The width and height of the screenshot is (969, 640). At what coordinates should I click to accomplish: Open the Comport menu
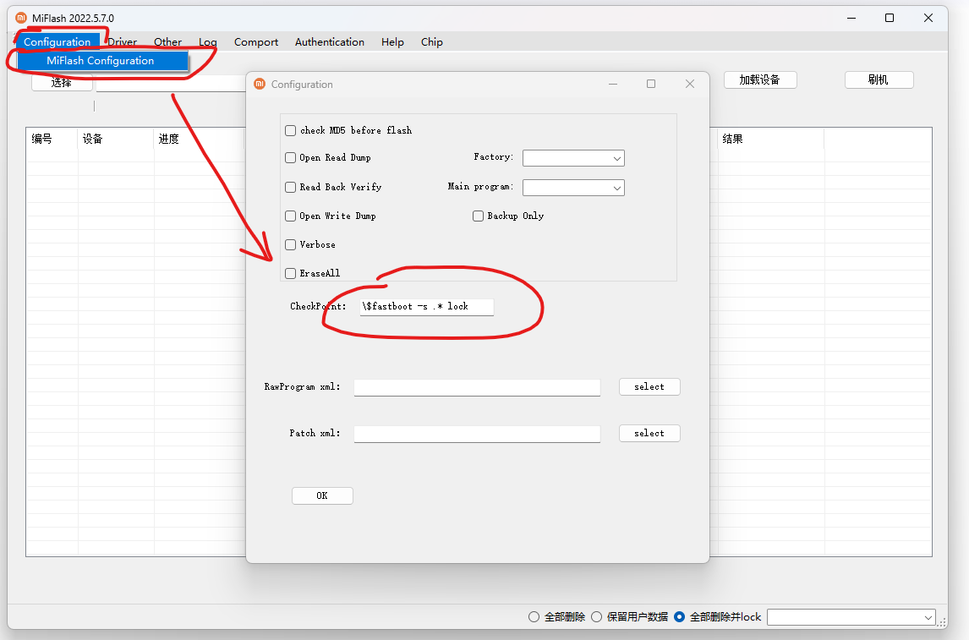pyautogui.click(x=256, y=42)
